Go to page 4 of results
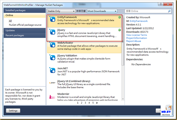This screenshot has height=120, width=177. (x=89, y=103)
